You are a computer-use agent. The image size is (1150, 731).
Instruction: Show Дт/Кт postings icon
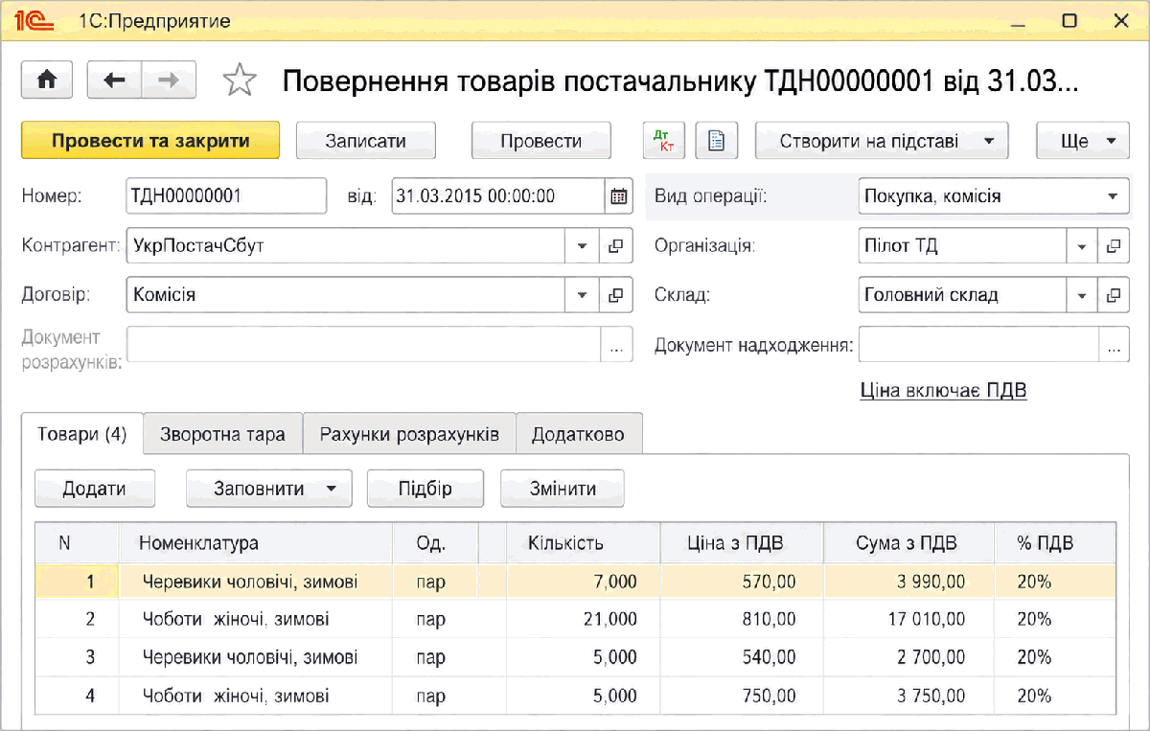[x=664, y=141]
